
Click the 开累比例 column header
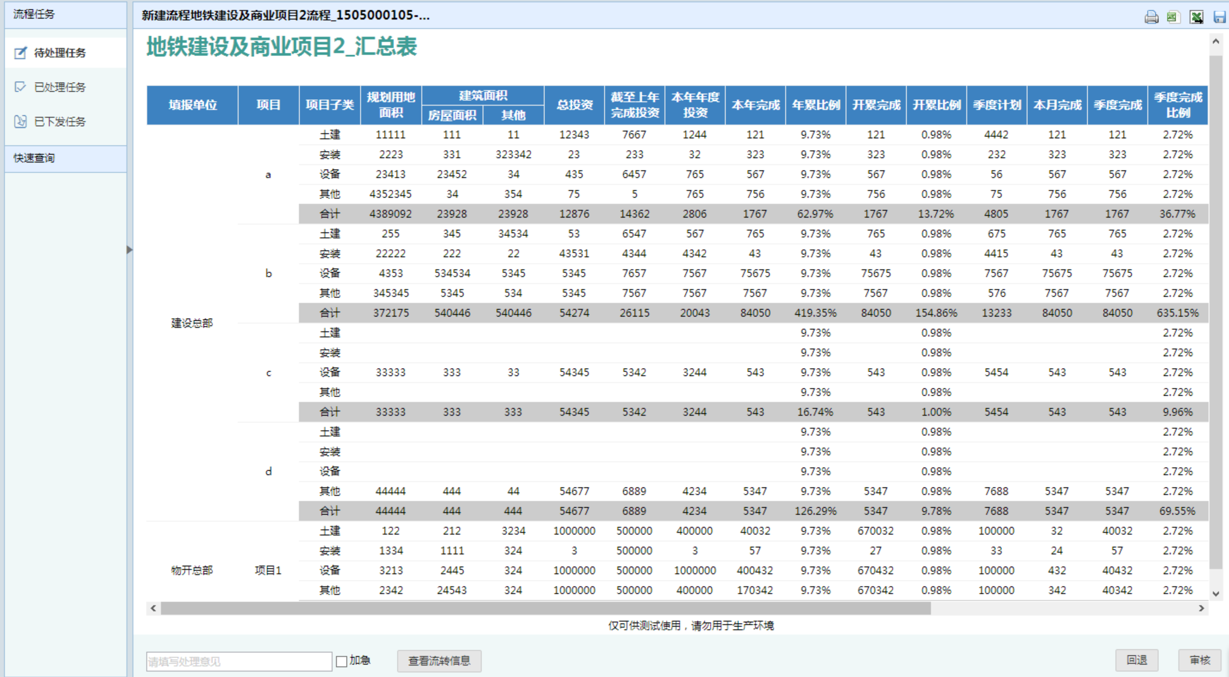click(x=936, y=105)
